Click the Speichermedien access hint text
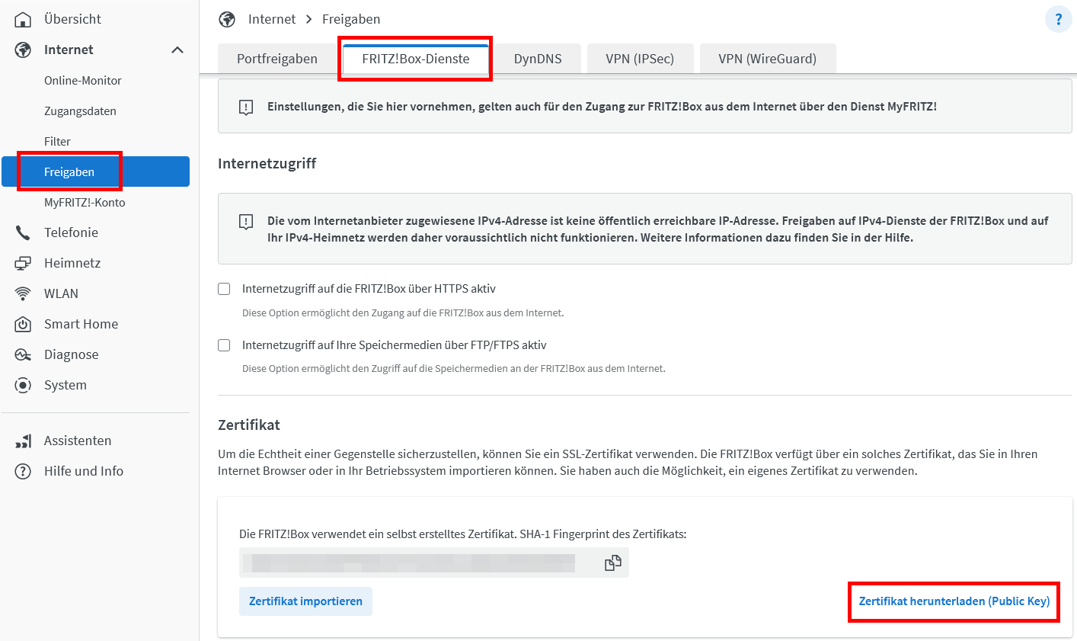The width and height of the screenshot is (1077, 641). tap(454, 368)
